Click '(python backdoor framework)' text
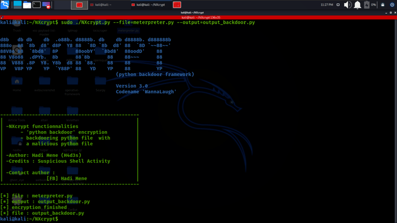Viewport: 397px width, 223px height. click(x=155, y=74)
